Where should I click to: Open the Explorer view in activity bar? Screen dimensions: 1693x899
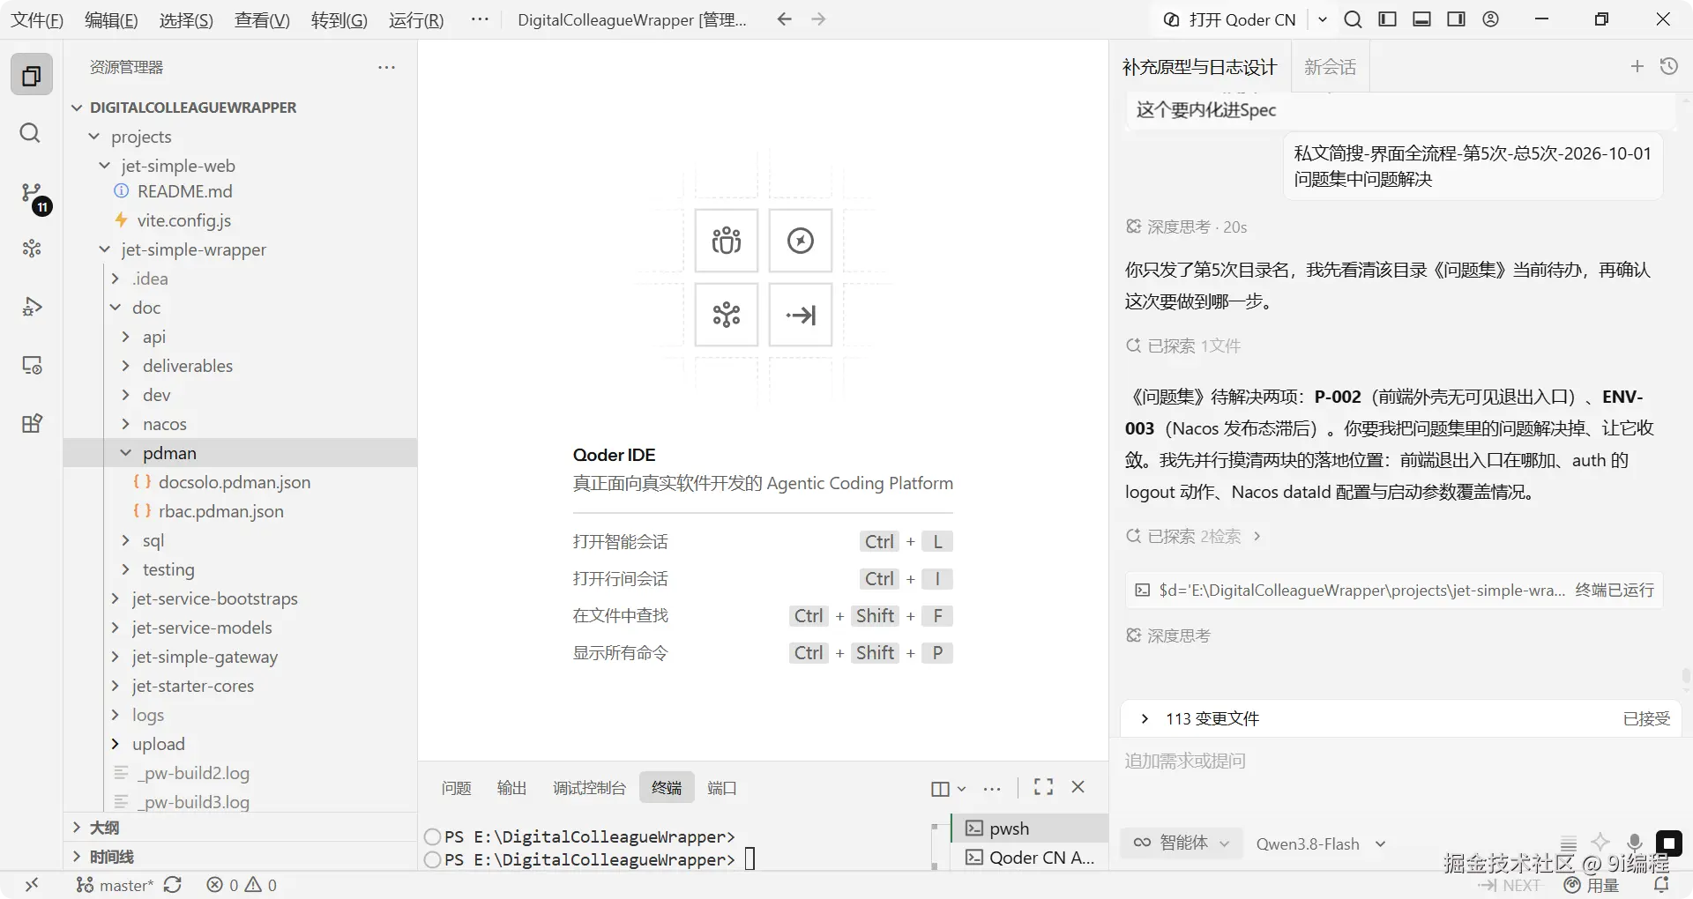tap(32, 76)
